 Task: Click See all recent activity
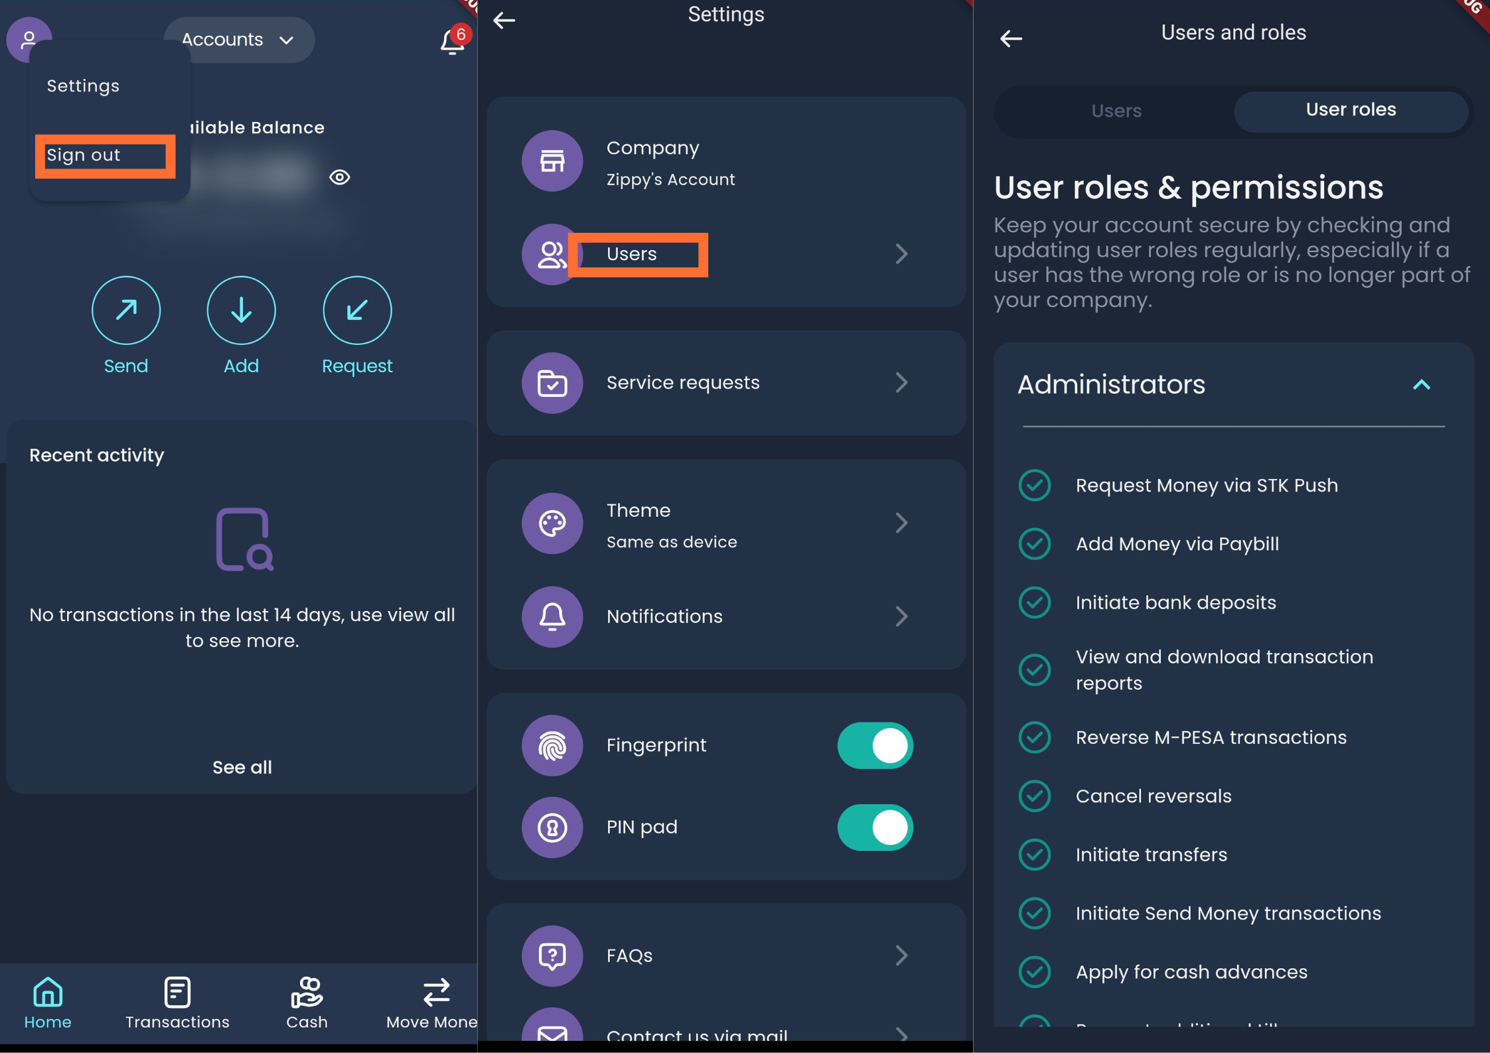242,767
